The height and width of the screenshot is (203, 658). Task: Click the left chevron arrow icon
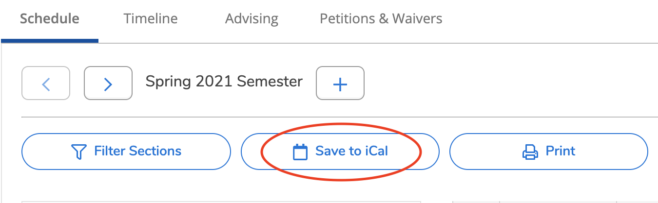point(46,84)
